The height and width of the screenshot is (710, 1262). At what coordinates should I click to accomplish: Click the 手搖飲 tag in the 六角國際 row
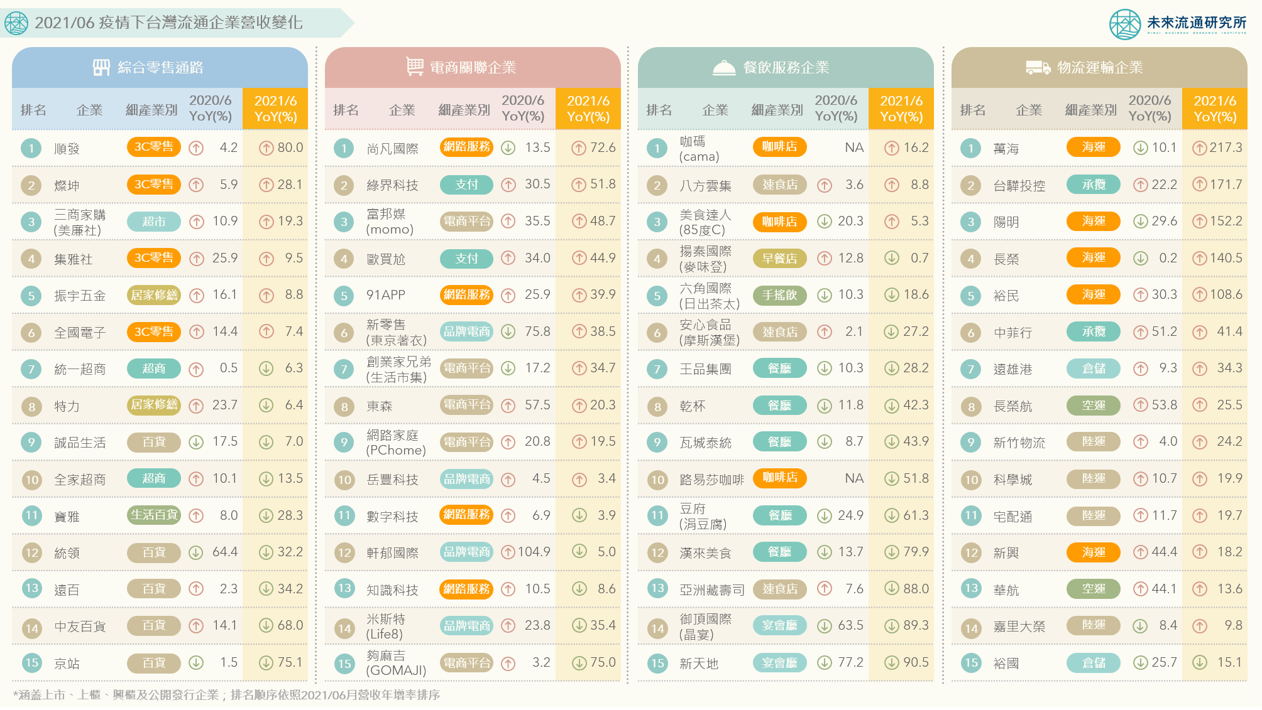(x=780, y=294)
